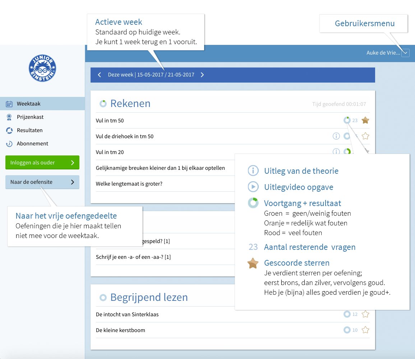Click empty star for De intocht van Sinterklaas
415x359 pixels.
pos(365,314)
